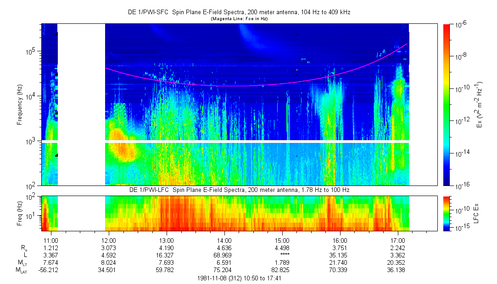Select the asterisk L value under 15:00

pyautogui.click(x=282, y=255)
